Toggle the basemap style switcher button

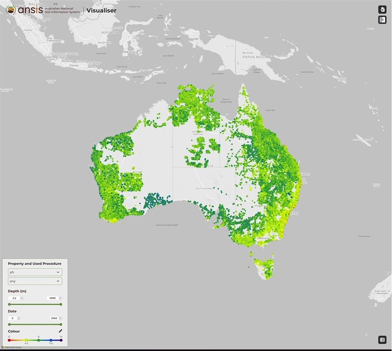[x=382, y=19]
